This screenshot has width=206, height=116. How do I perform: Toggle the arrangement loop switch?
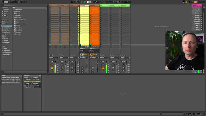118,2
